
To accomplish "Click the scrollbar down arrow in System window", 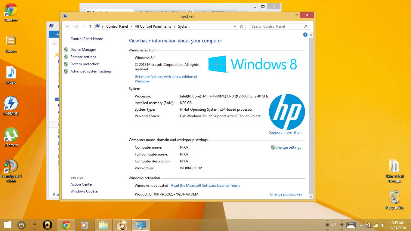I will click(x=311, y=197).
